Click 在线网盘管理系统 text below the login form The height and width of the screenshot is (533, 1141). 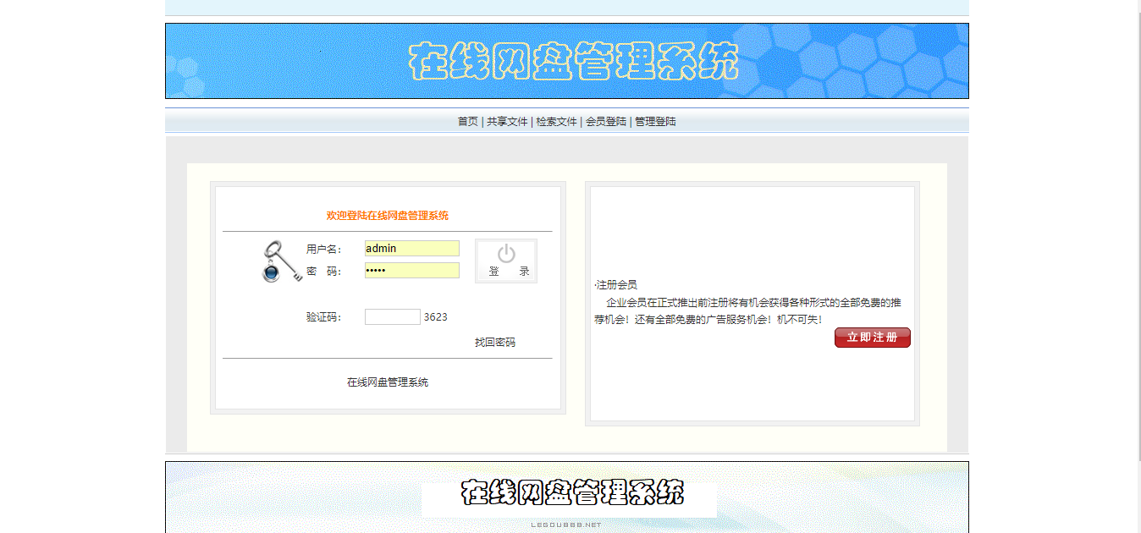tap(387, 382)
